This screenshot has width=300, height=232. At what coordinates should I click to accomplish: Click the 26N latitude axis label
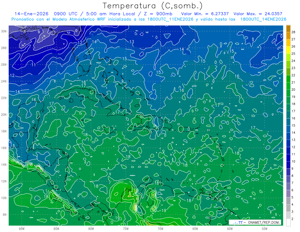3,65
